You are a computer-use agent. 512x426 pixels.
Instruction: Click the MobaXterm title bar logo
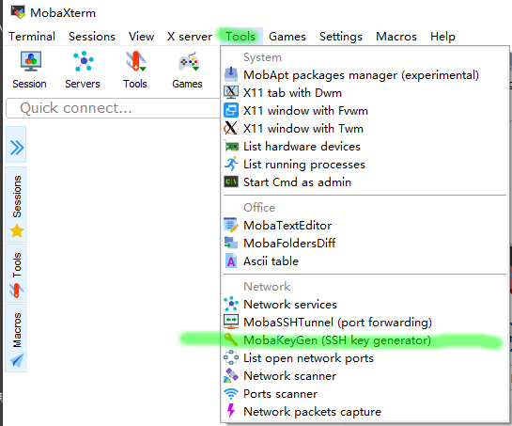tap(18, 12)
